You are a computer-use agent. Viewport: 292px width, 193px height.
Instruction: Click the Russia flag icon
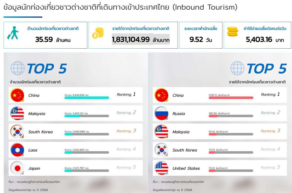[161, 113]
